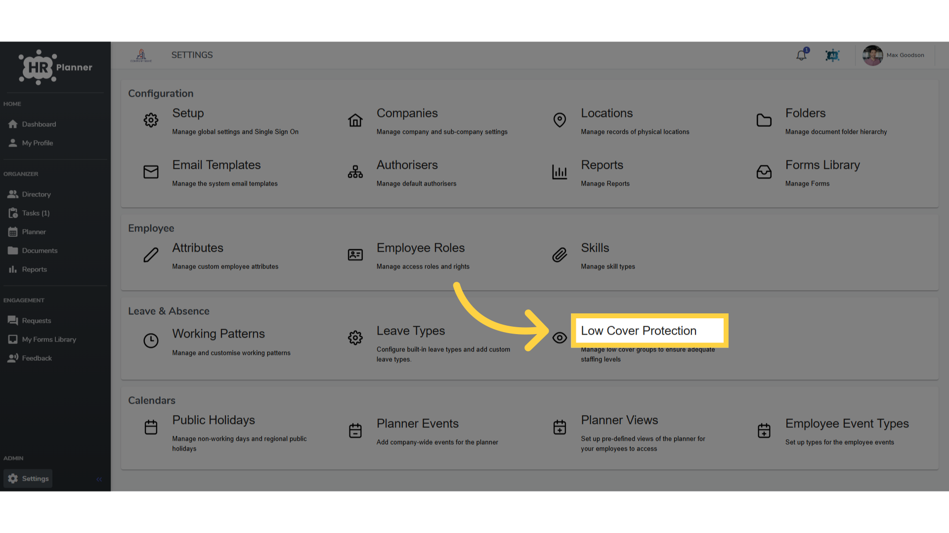
Task: Click the Reports bar chart icon
Action: pyautogui.click(x=560, y=172)
